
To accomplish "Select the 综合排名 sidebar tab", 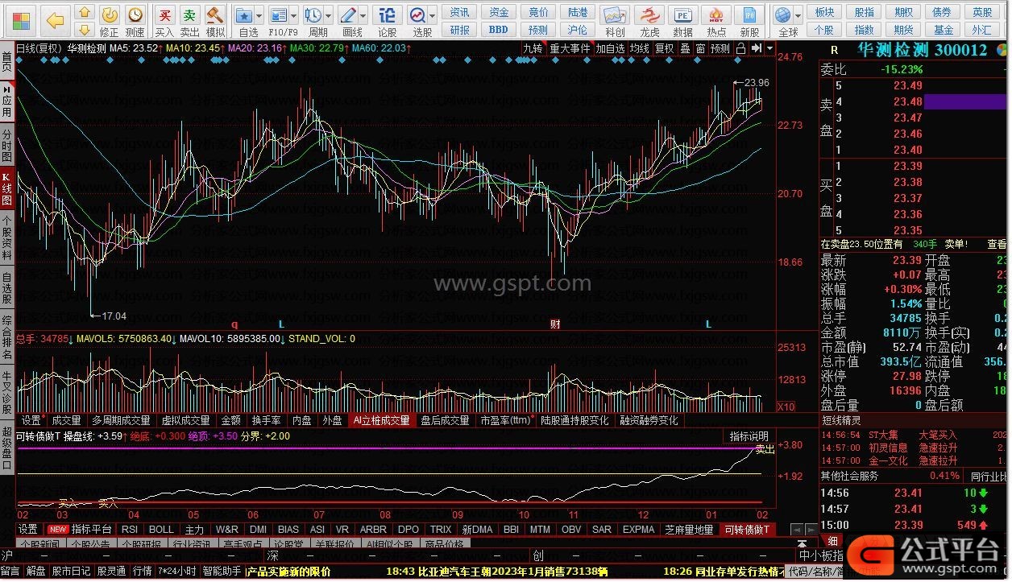I will 7,337.
